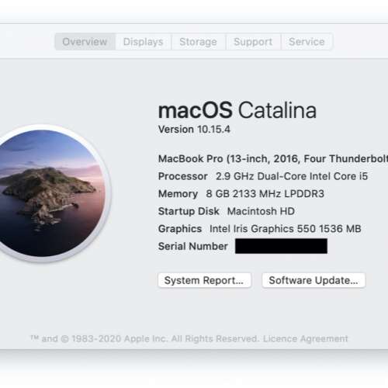The height and width of the screenshot is (388, 388).
Task: Click the Processor label
Action: pos(183,176)
